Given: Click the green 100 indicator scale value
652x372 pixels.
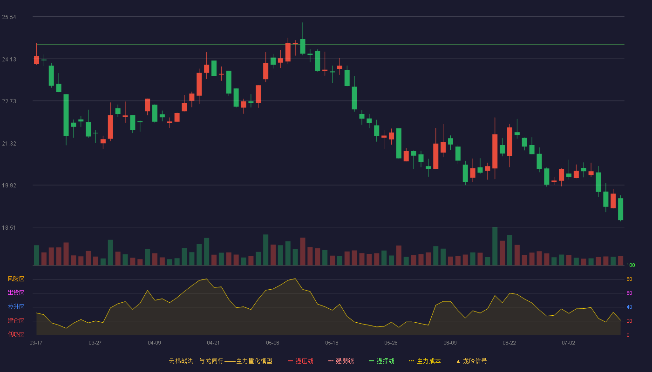Looking at the screenshot, I should [631, 266].
